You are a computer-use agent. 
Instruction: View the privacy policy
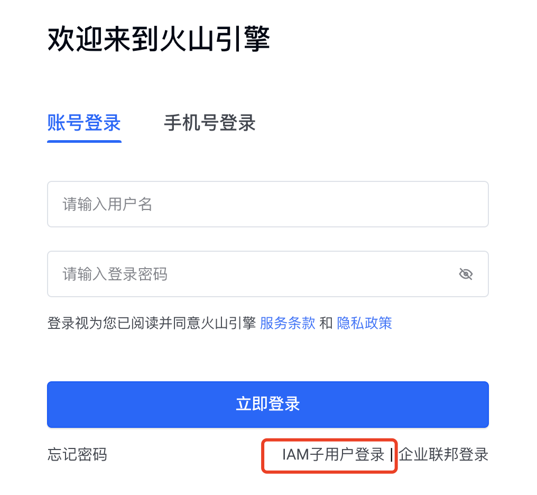coord(364,323)
